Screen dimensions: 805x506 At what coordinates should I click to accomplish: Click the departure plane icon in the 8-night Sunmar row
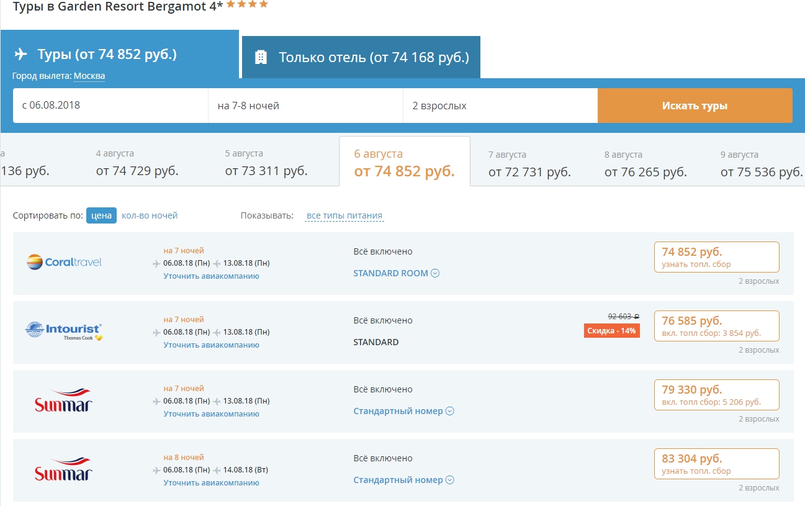pos(156,470)
